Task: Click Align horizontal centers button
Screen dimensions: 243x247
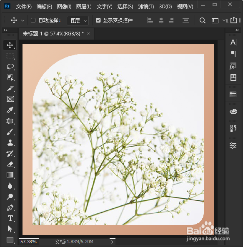Action: 161,20
